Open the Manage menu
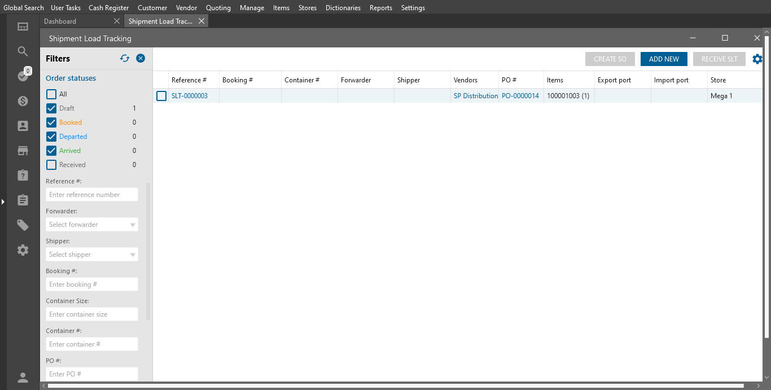 point(252,8)
